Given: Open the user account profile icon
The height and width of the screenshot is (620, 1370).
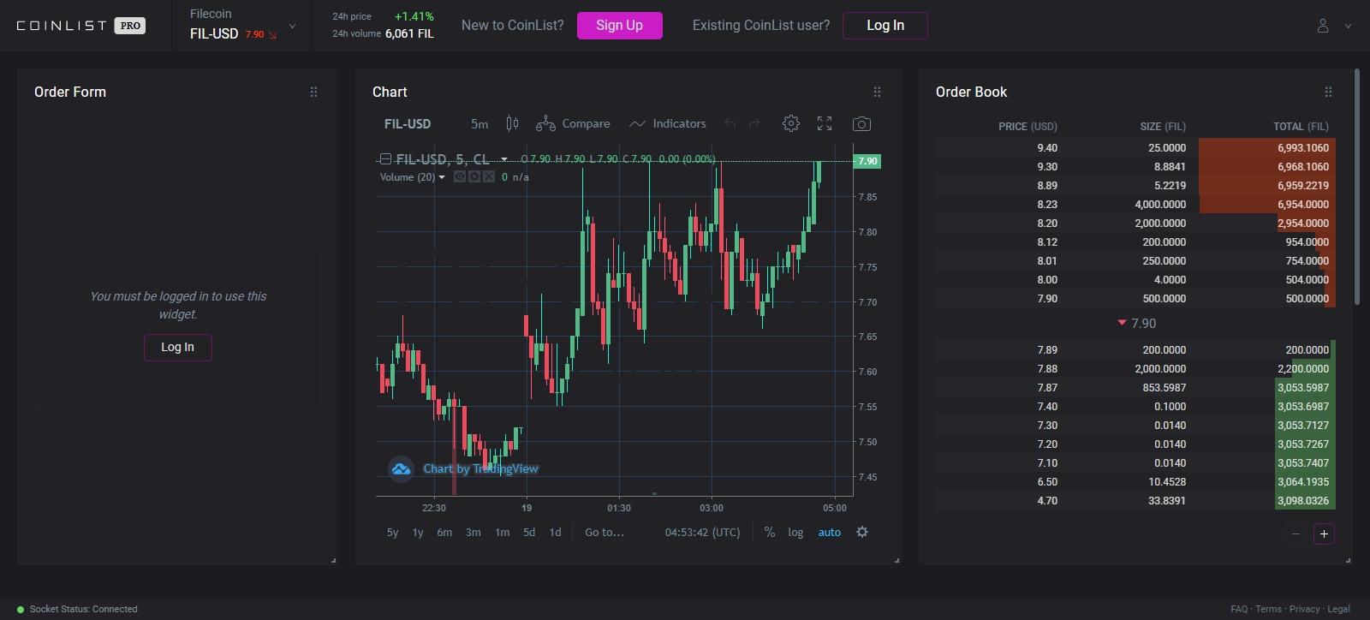Looking at the screenshot, I should 1323,26.
